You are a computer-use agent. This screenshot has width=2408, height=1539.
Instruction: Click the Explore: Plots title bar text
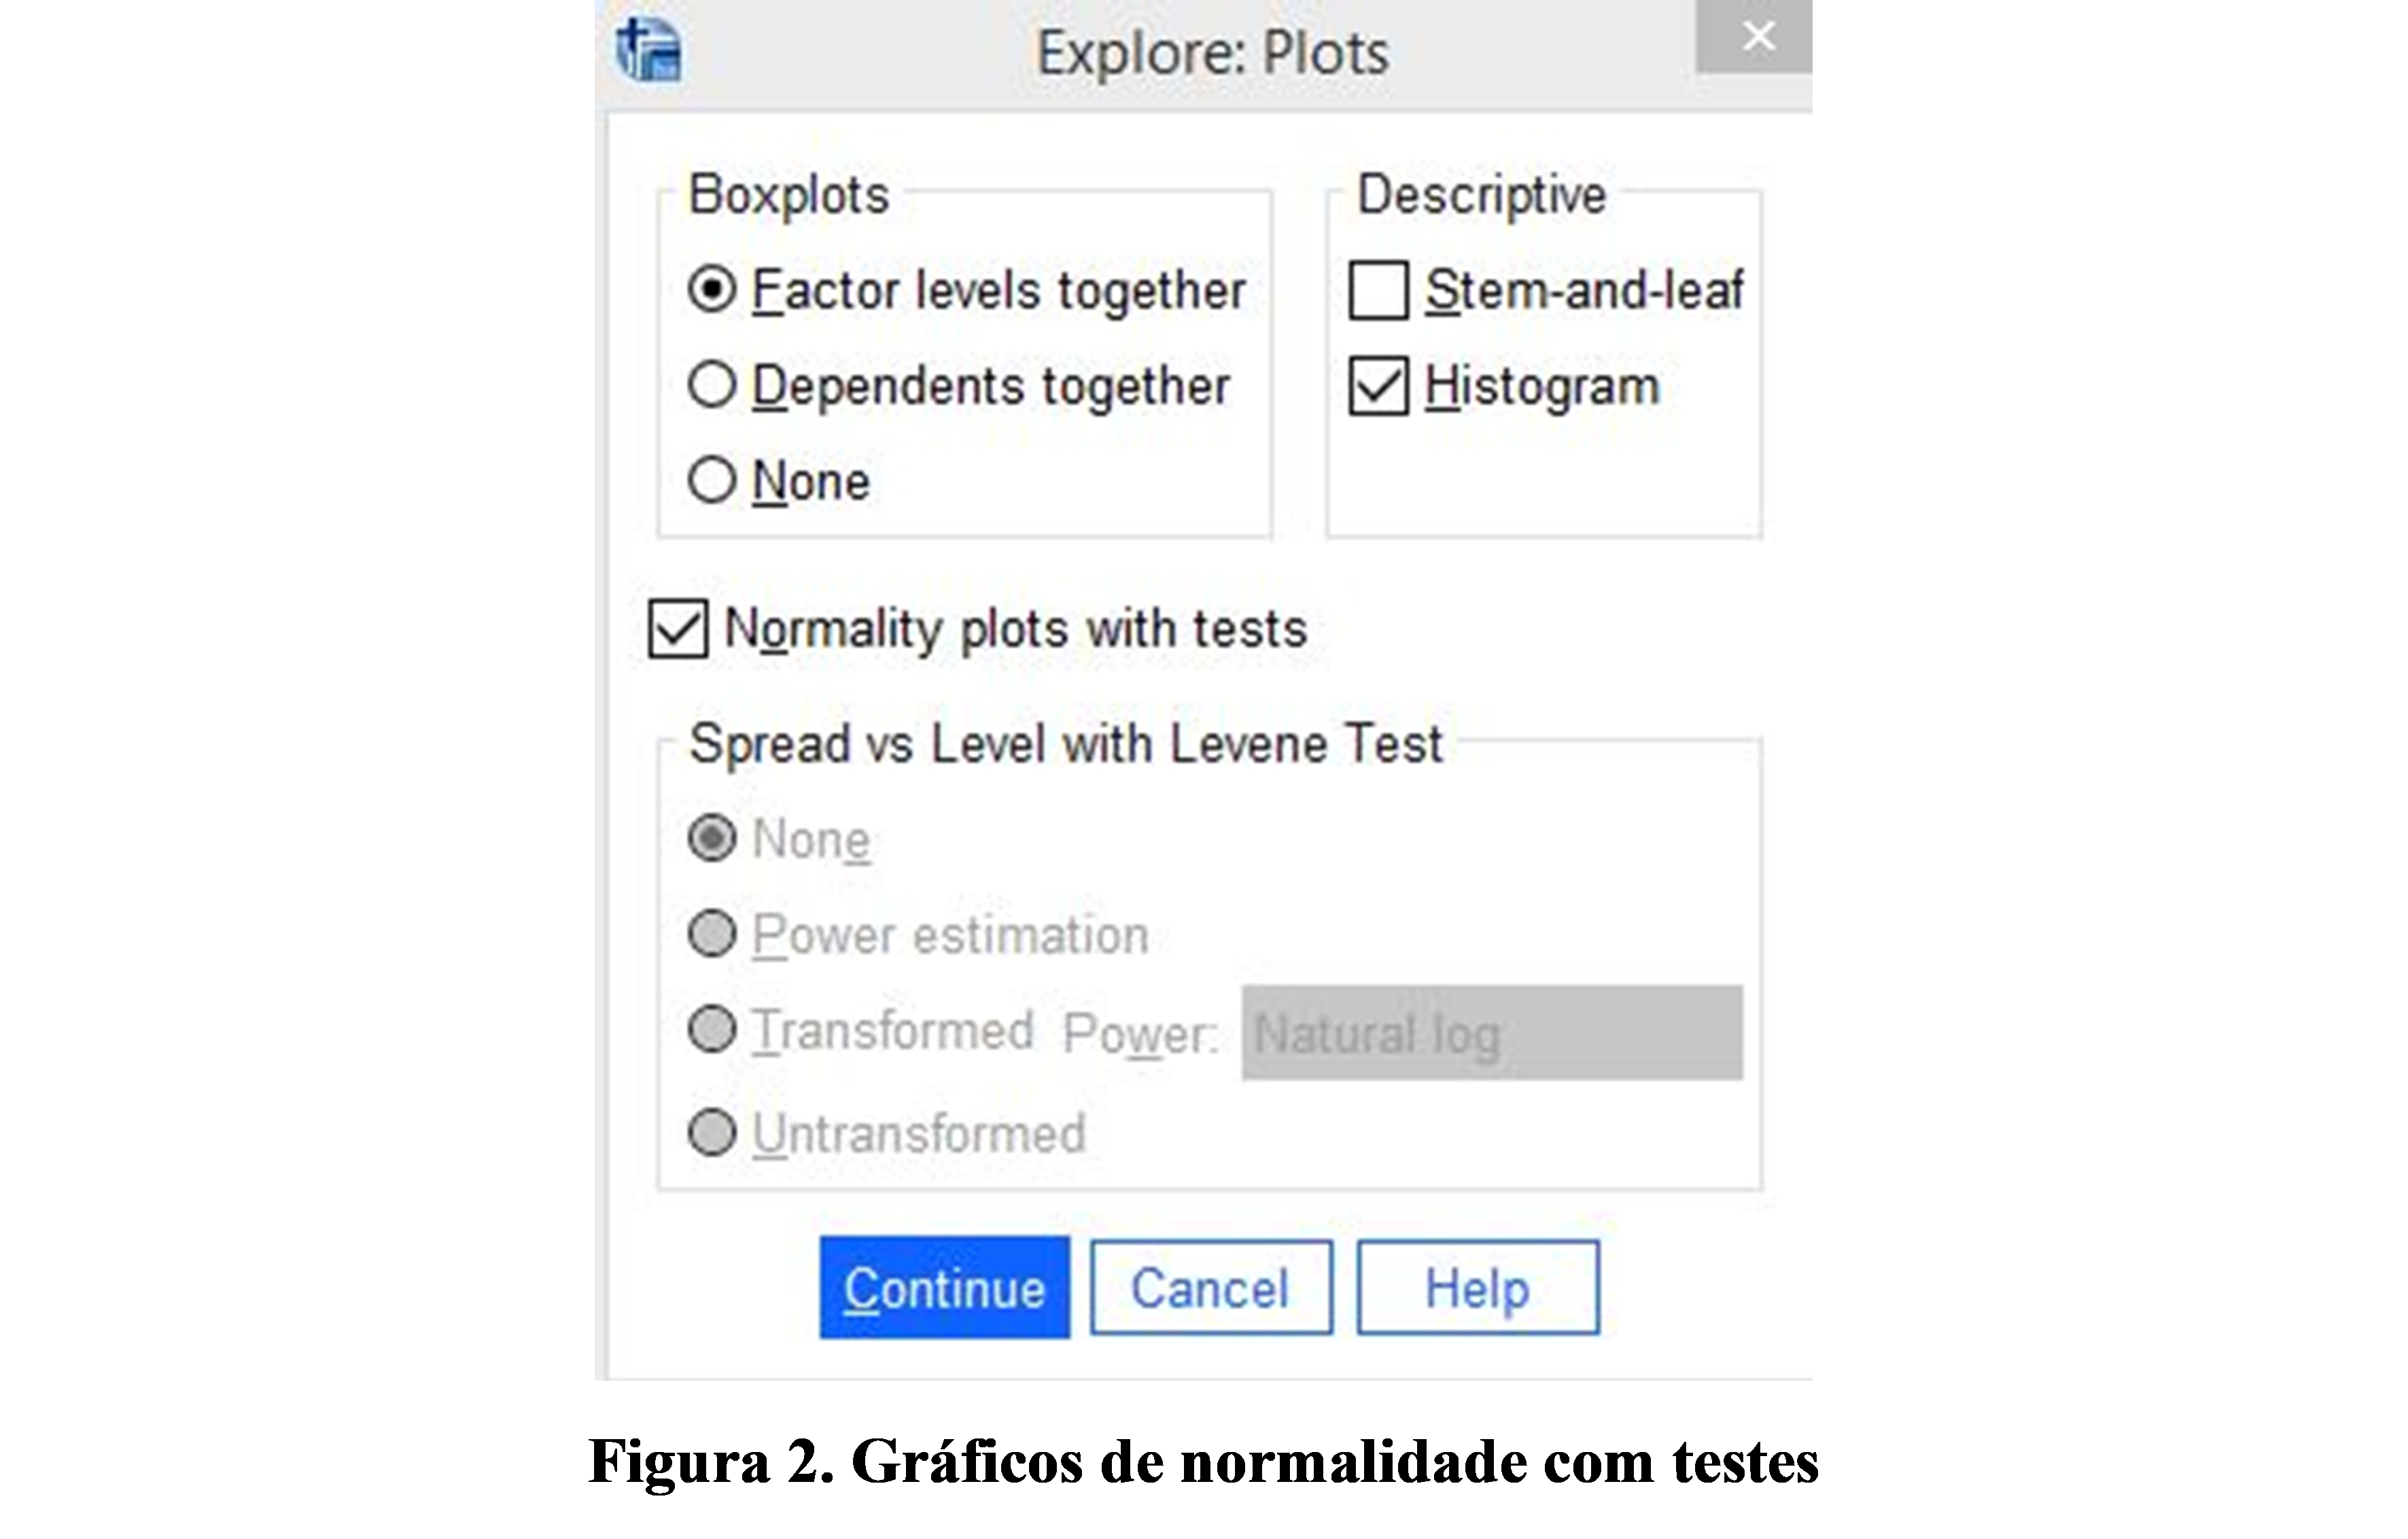coord(1212,53)
